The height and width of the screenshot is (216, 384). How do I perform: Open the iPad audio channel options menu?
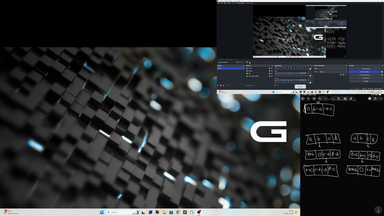pyautogui.click(x=275, y=73)
